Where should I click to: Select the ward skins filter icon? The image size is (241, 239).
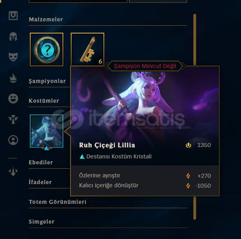13,119
